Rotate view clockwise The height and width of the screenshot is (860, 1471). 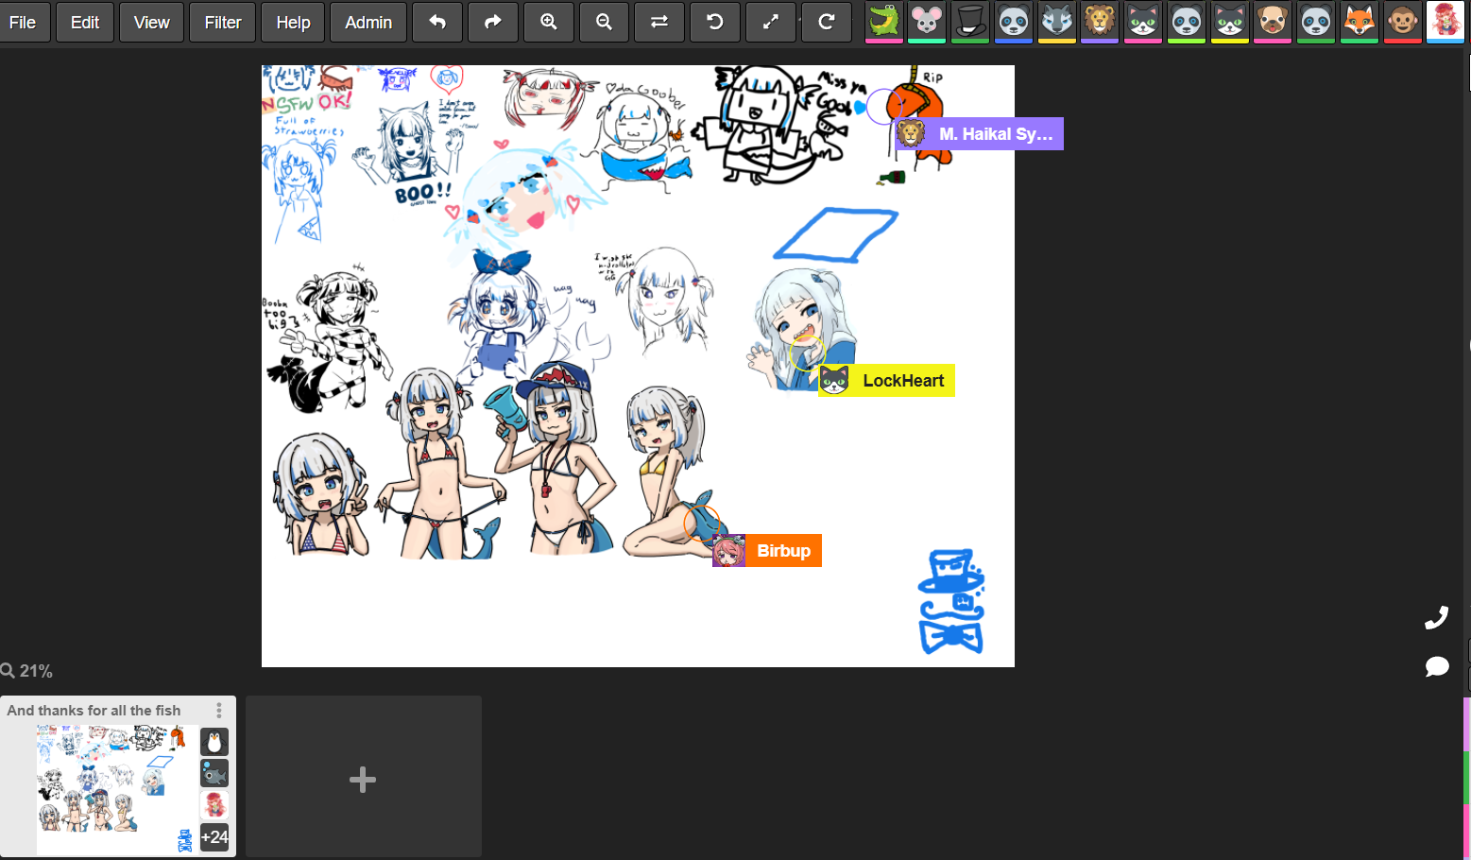pos(827,22)
